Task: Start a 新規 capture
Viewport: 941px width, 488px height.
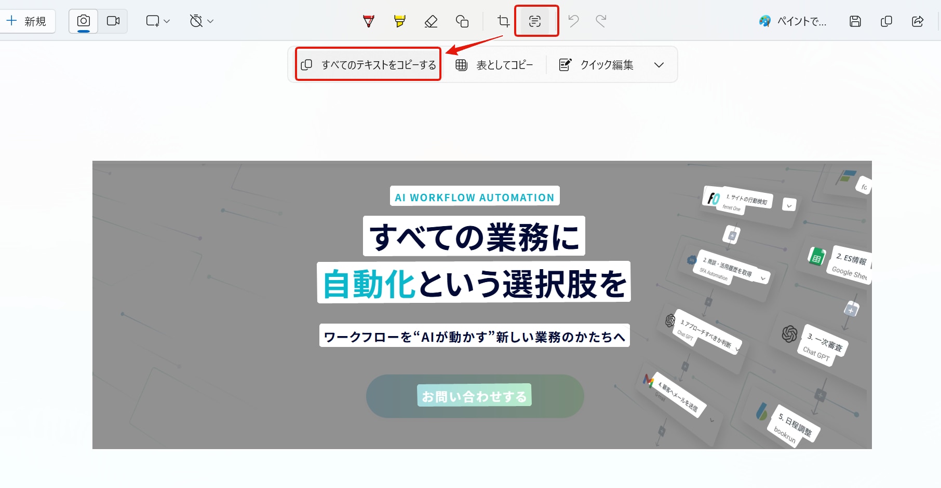Action: [29, 21]
